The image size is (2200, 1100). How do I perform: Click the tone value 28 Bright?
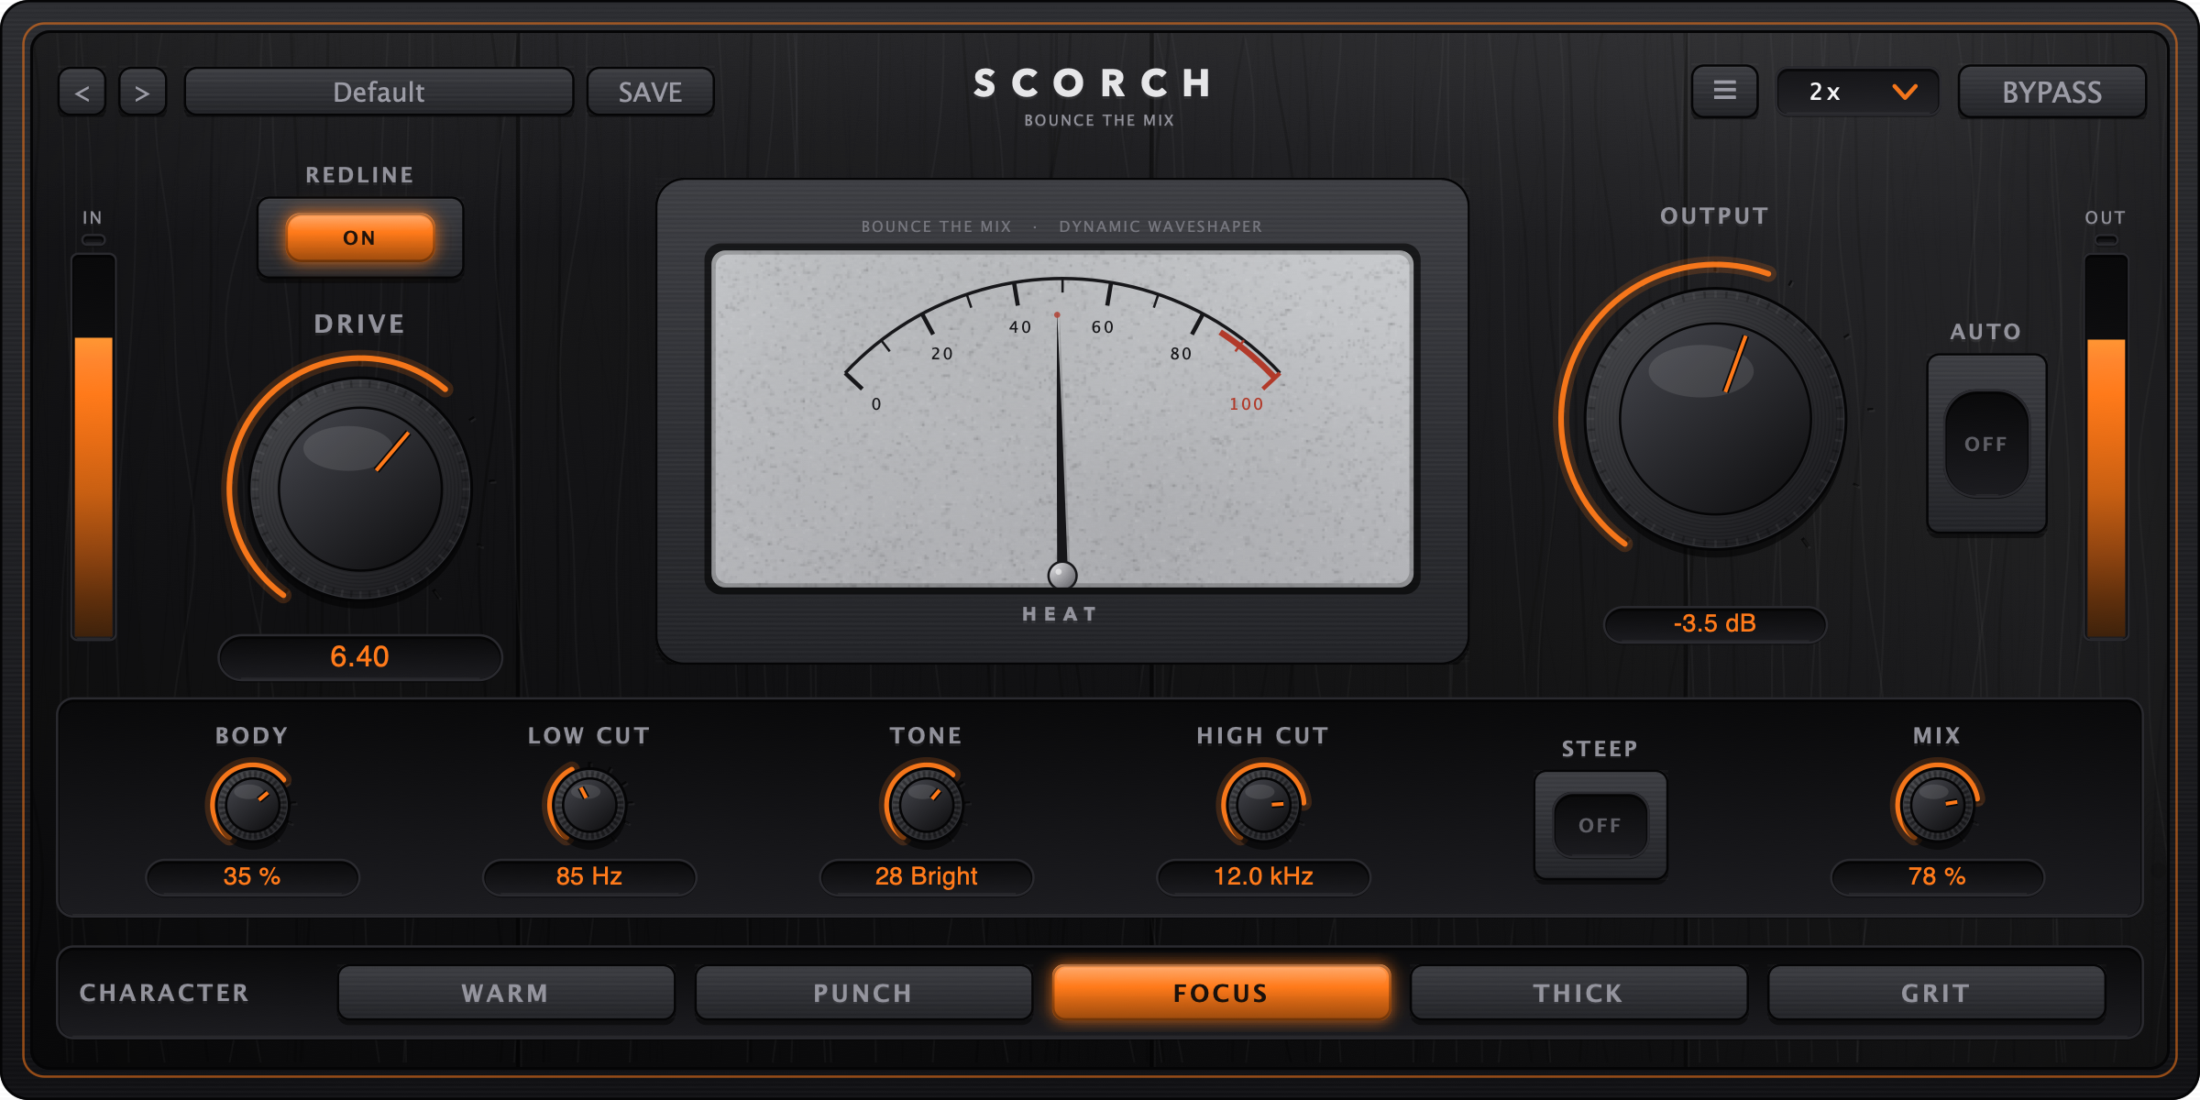click(926, 877)
